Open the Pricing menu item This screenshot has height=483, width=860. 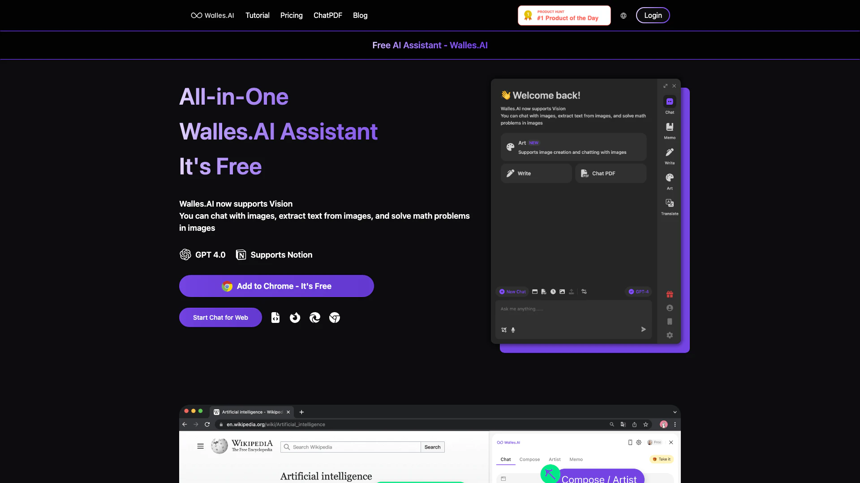pos(291,16)
